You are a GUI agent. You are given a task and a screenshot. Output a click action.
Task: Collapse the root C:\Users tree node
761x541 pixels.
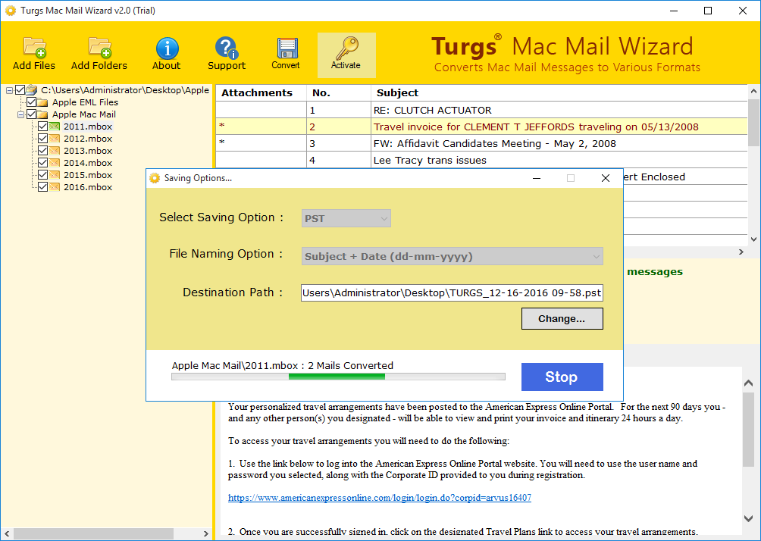point(9,90)
